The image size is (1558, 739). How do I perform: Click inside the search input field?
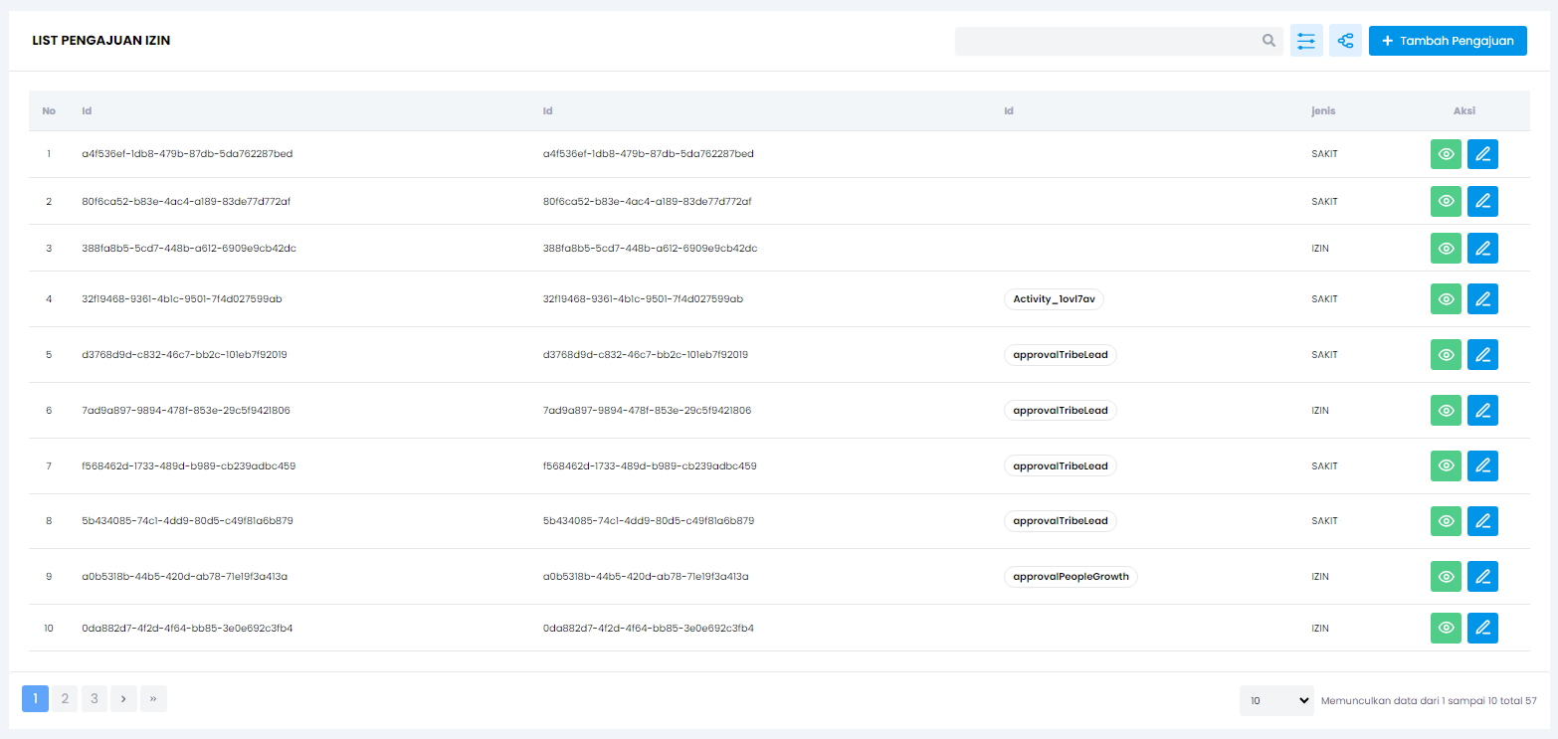1104,41
